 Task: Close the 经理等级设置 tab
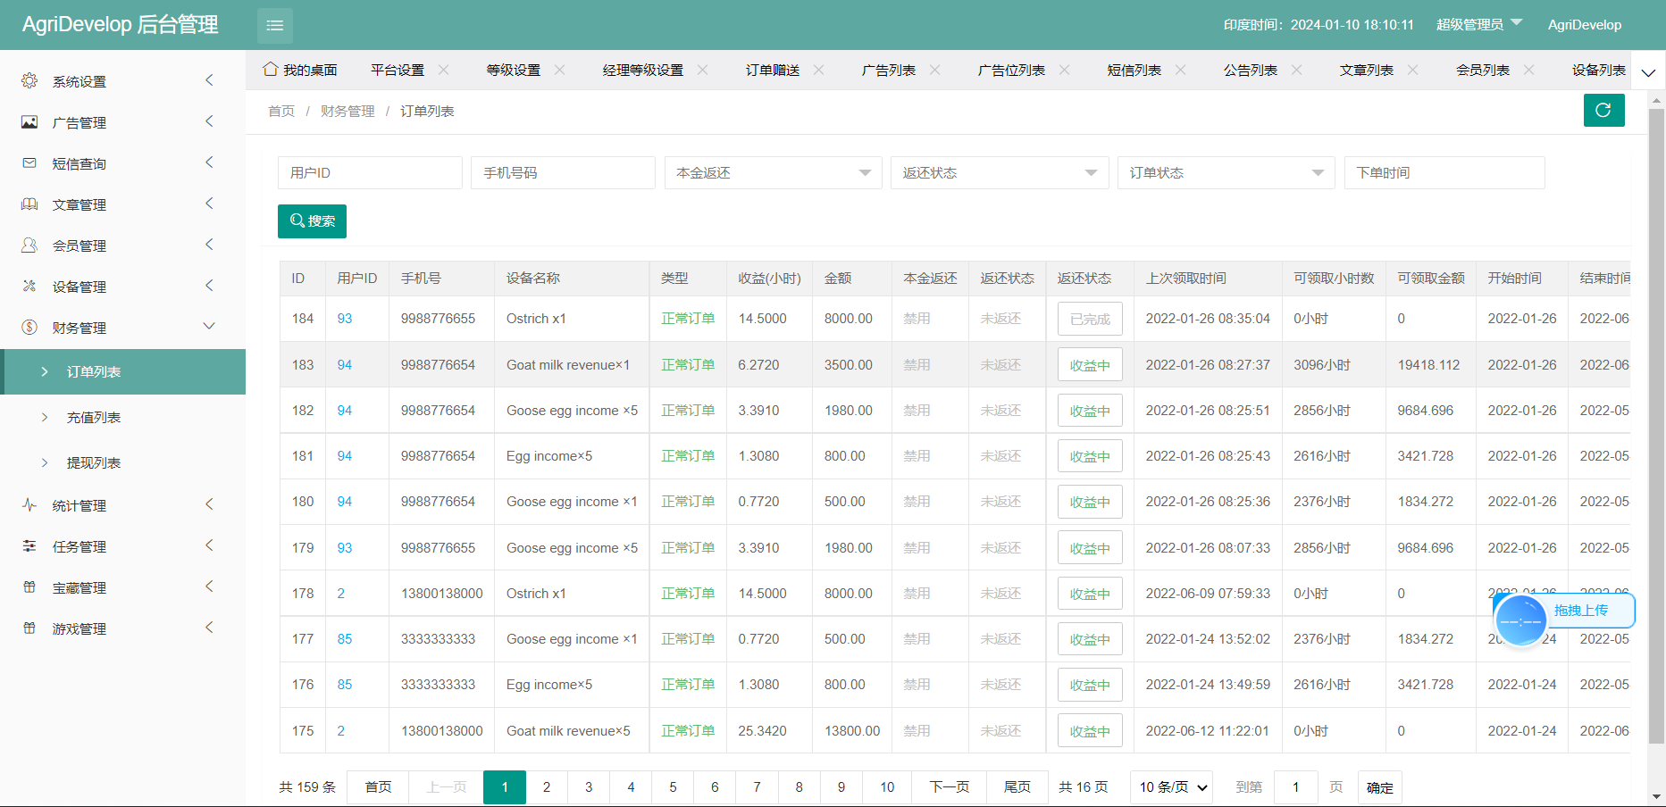click(703, 70)
